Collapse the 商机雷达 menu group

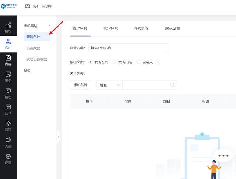pos(49,26)
